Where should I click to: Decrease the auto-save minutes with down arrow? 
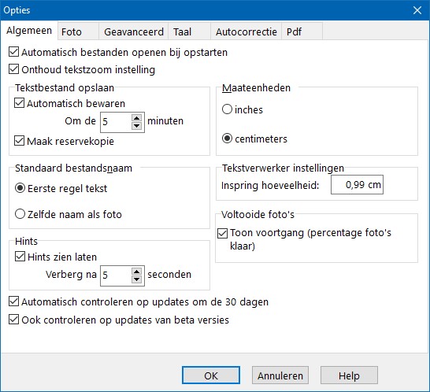(x=136, y=126)
